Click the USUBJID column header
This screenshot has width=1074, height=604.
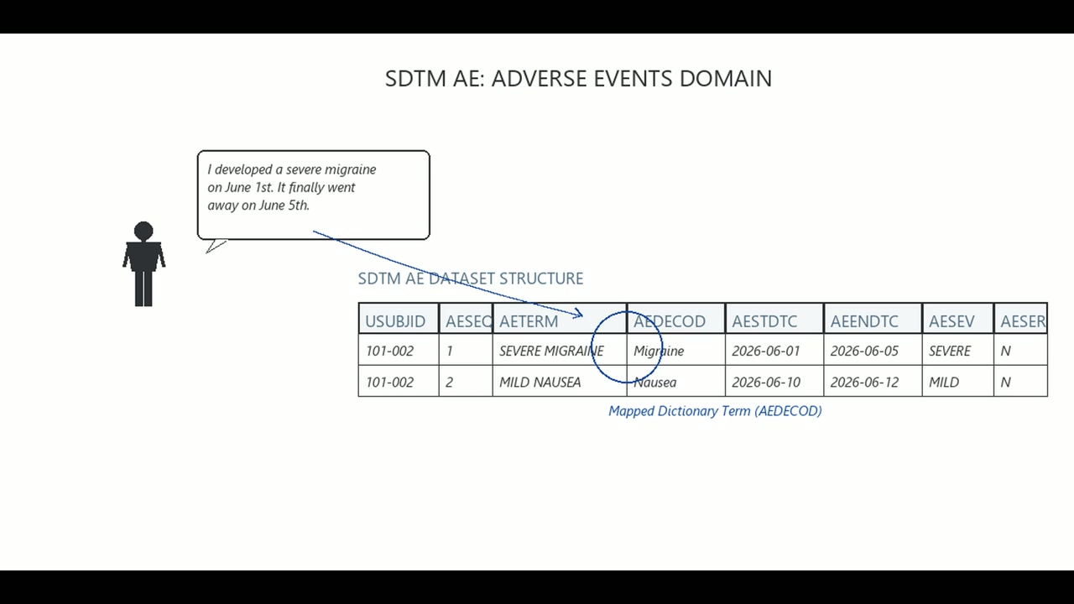[x=399, y=320]
